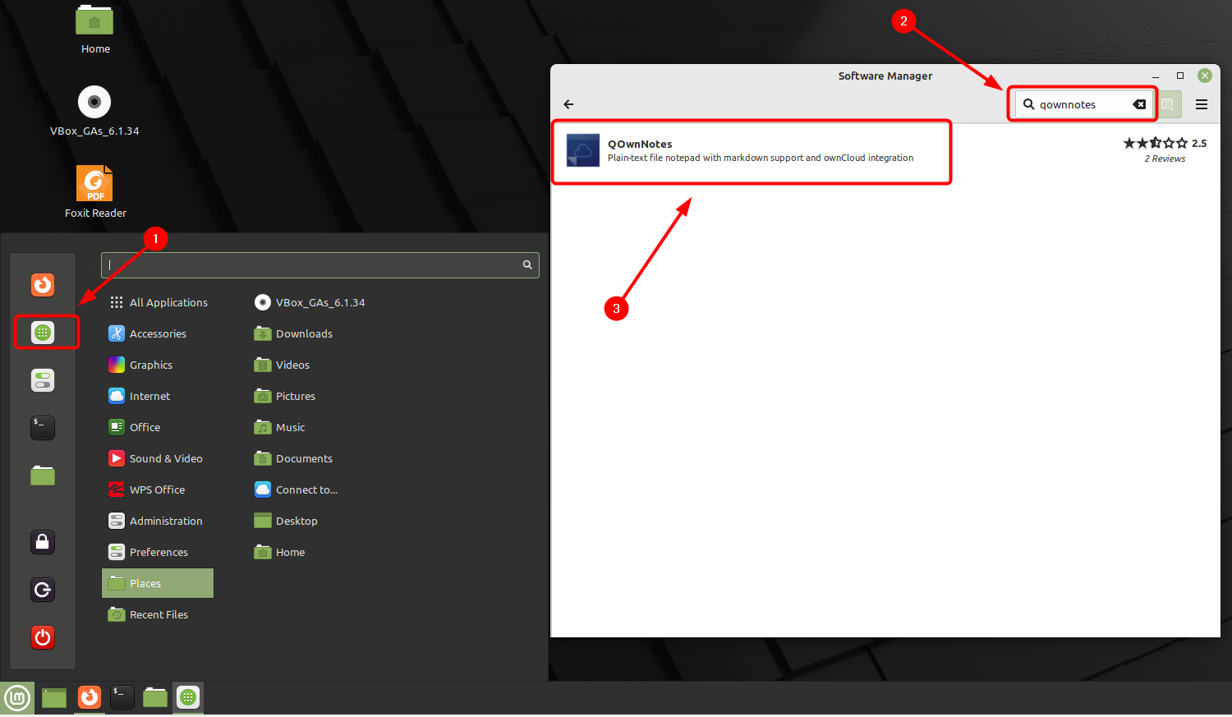Click Software Manager search field with qownnotes
Screen dimensions: 1232x717
(1083, 104)
